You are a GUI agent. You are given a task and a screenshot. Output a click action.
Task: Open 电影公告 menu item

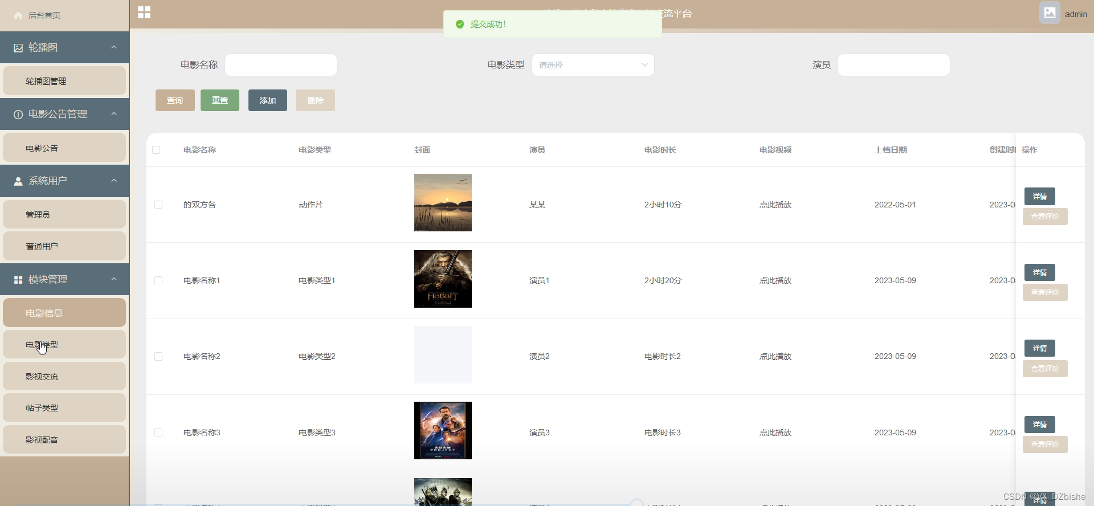pos(64,148)
